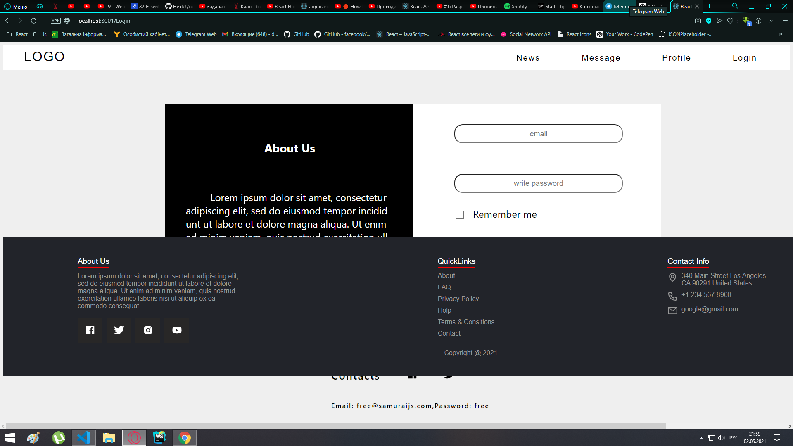The image size is (793, 446).
Task: Reload the page with refresh icon
Action: point(34,21)
